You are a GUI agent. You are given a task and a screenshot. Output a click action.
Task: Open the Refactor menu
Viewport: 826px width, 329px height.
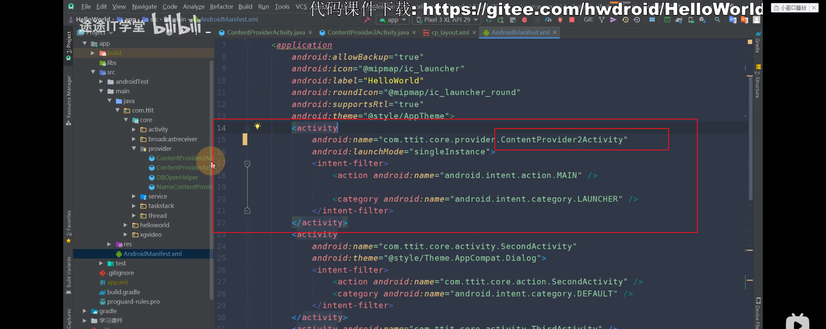pos(221,6)
